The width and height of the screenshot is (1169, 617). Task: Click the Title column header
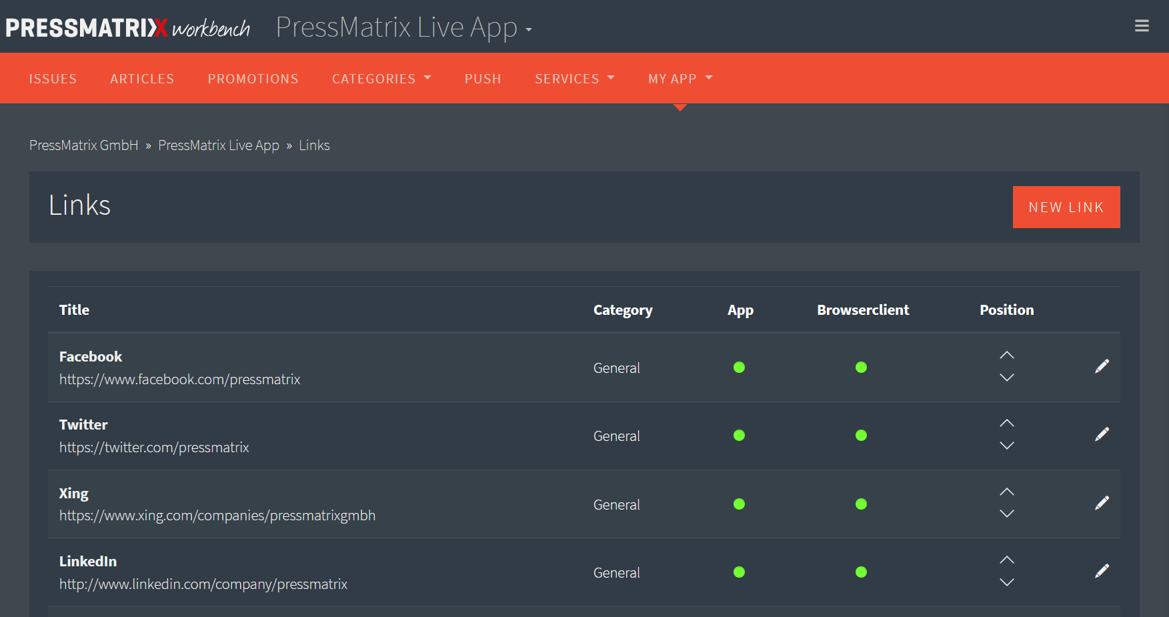pos(74,310)
